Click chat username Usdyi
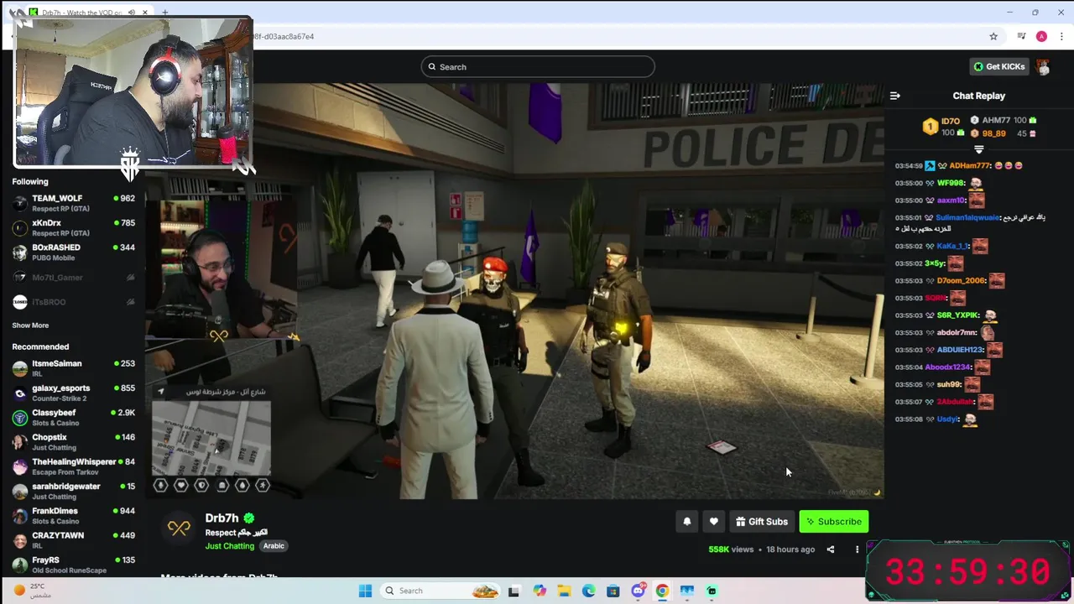 (x=948, y=419)
